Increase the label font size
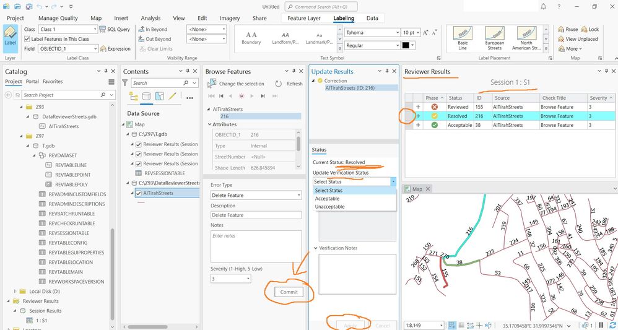 coord(425,33)
